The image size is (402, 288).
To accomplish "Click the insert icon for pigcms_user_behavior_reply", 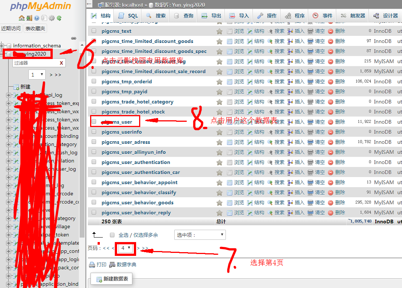I will [x=290, y=213].
